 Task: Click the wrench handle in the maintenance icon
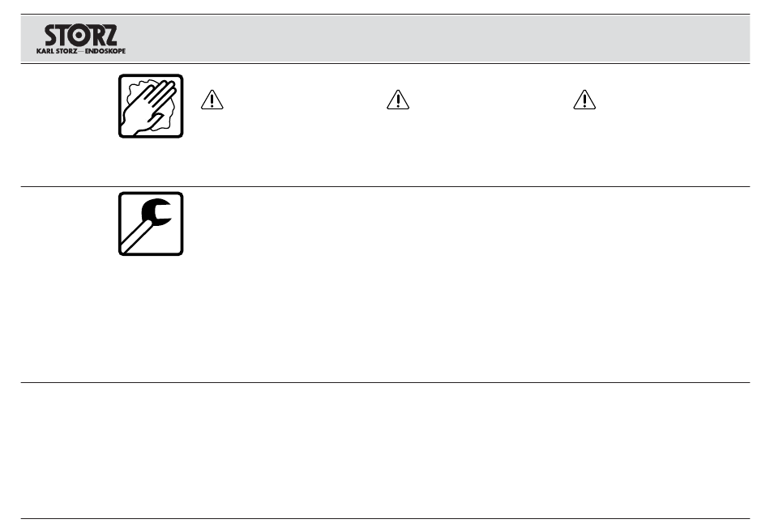136,237
